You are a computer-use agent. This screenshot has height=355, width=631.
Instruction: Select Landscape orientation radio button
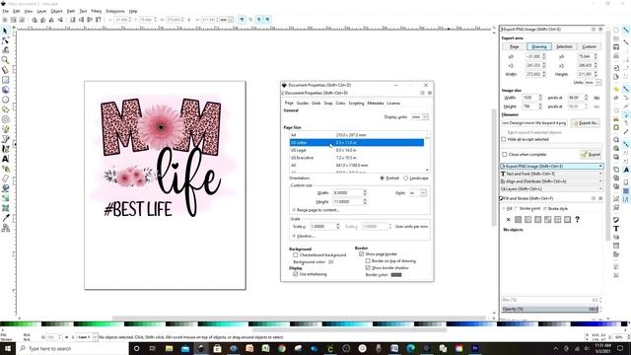pyautogui.click(x=405, y=178)
